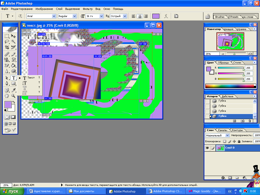Open the Color panel options menu
The height and width of the screenshot is (195, 260).
pyautogui.click(x=254, y=62)
